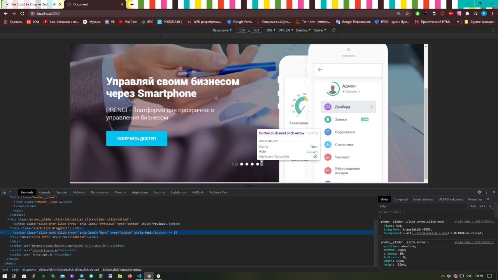The image size is (498, 280).
Task: Toggle :hov element state button
Action: (x=472, y=206)
